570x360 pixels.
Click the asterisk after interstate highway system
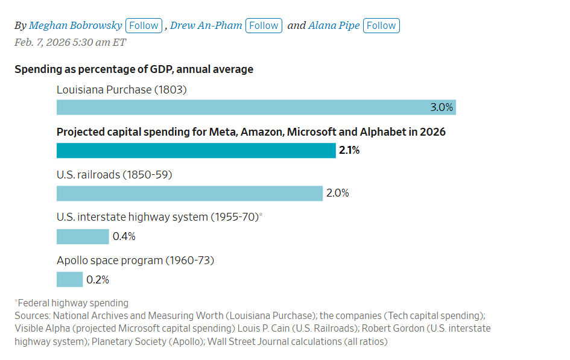tap(261, 215)
